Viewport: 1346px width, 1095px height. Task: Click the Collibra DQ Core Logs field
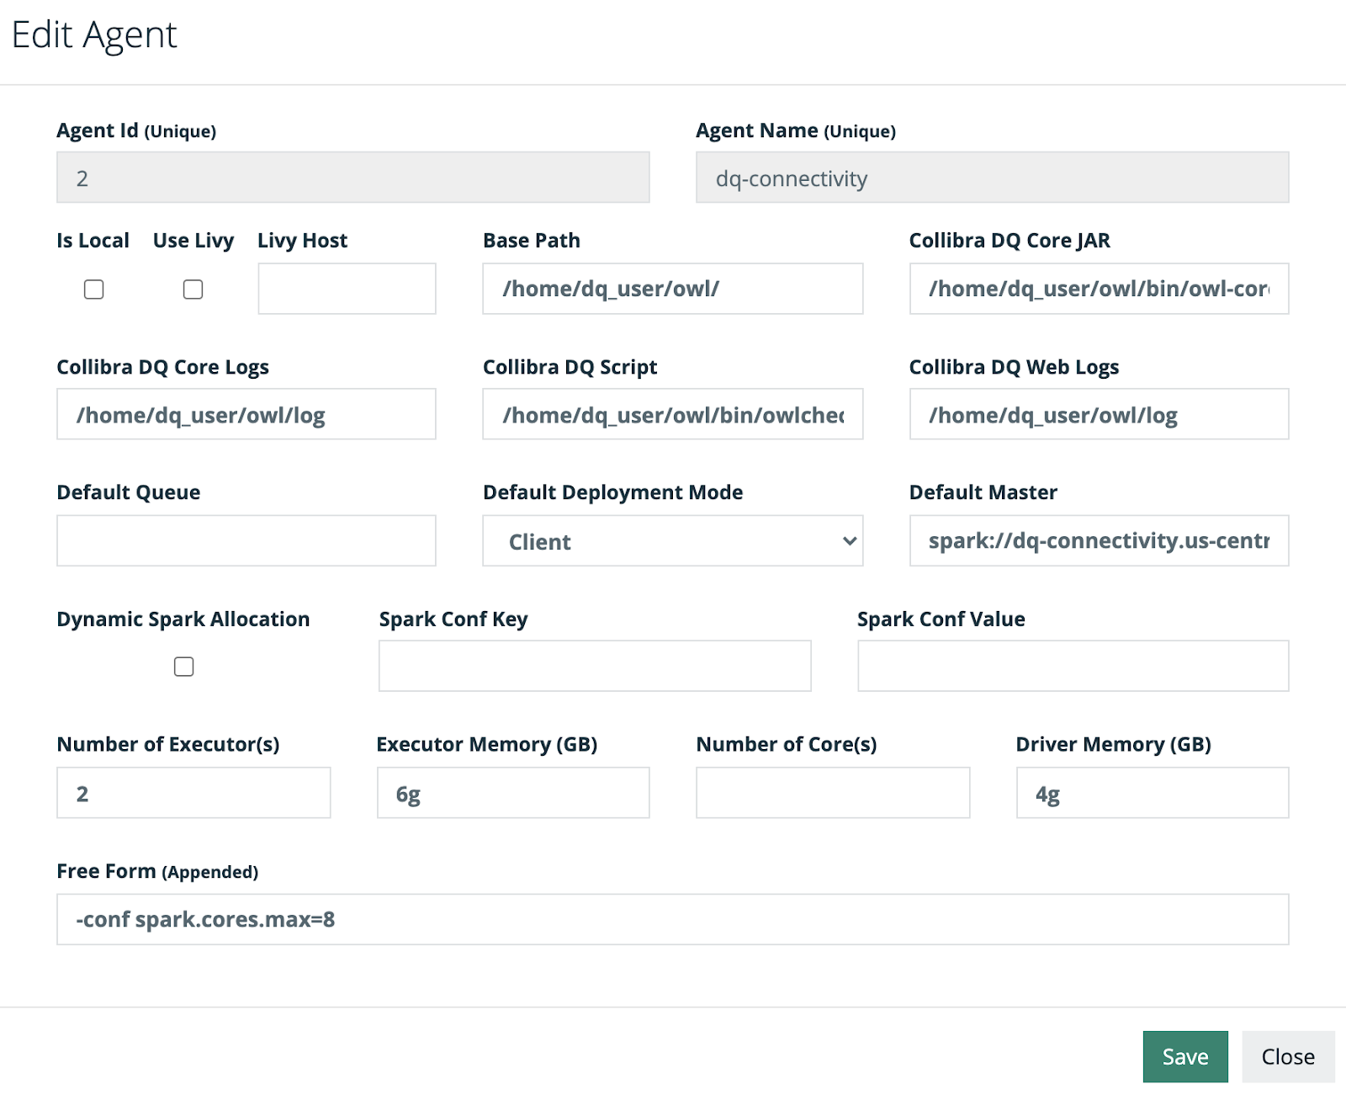[x=246, y=414]
